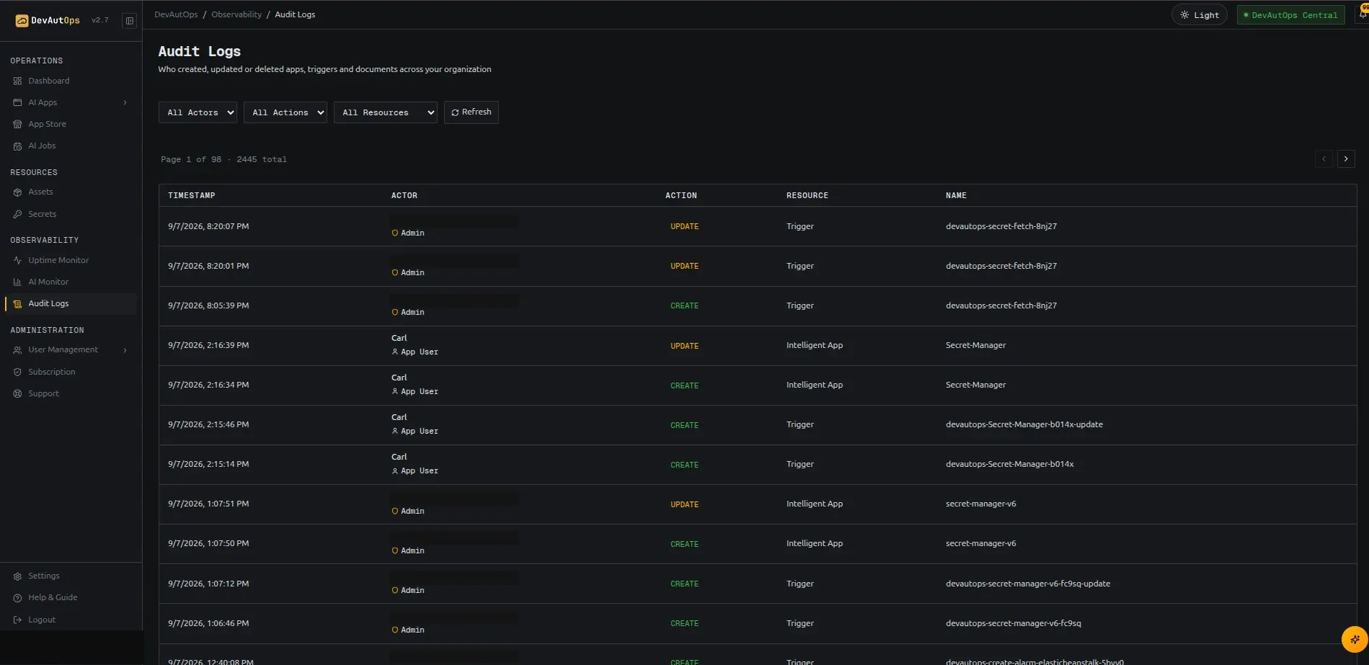
Task: Open the All Resources filter dropdown
Action: (386, 112)
